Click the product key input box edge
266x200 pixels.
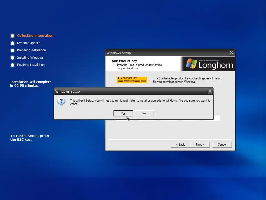click(217, 117)
